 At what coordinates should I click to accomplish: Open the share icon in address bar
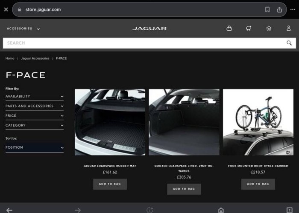279,9
